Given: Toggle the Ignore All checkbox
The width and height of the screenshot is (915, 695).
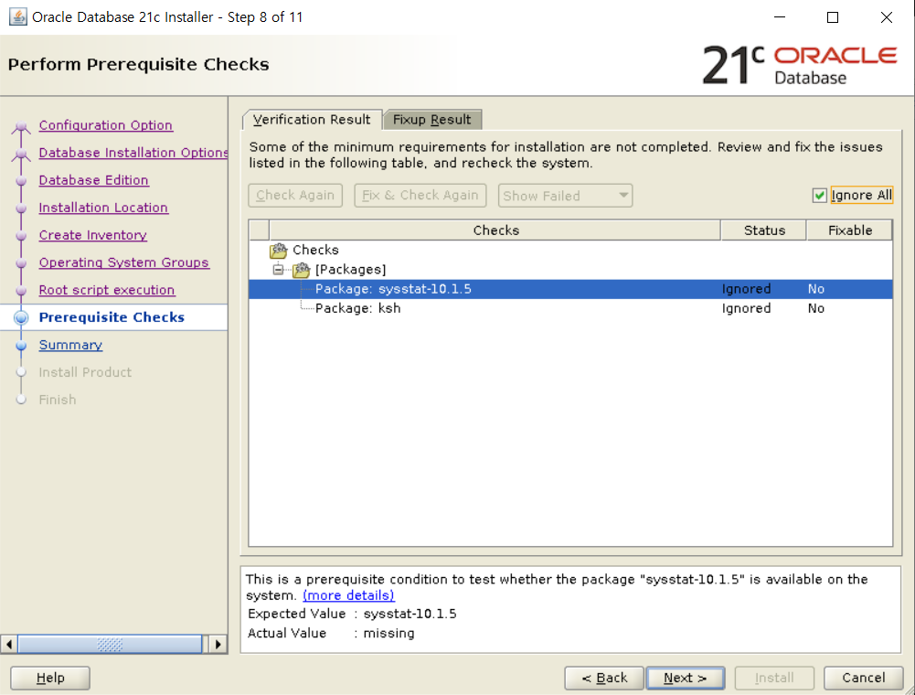Looking at the screenshot, I should 819,195.
